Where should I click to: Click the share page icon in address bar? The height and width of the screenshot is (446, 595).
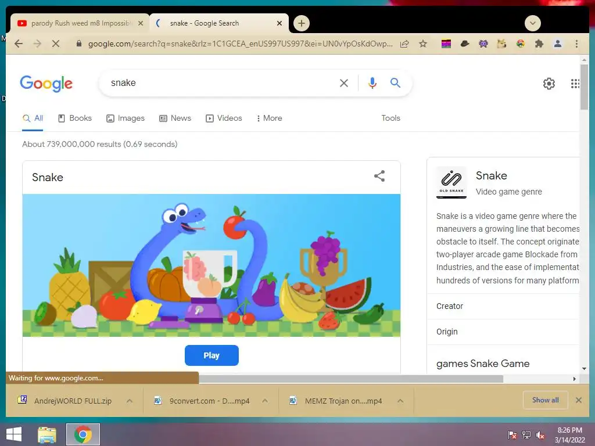click(404, 44)
